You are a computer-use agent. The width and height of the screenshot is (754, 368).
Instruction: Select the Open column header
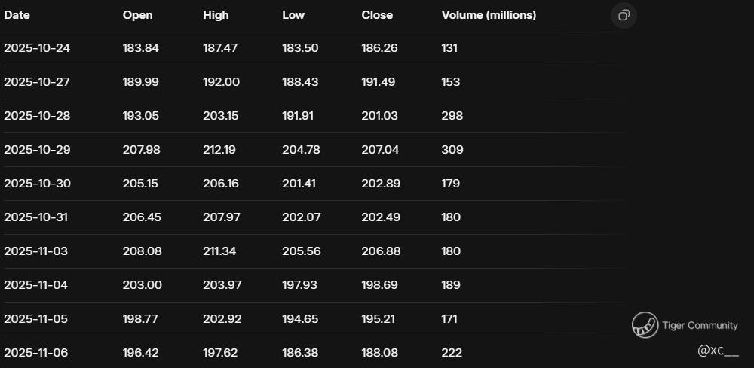pos(137,15)
